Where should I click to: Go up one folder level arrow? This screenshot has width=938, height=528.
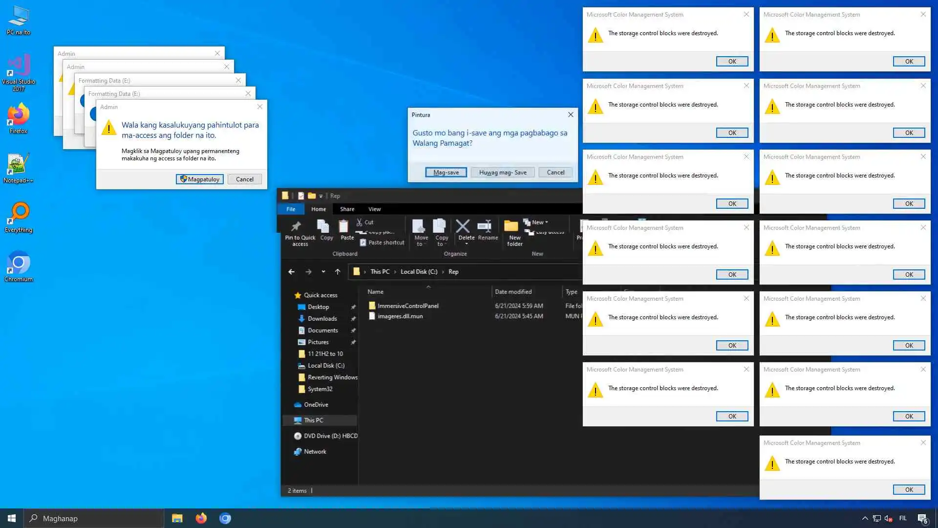pyautogui.click(x=338, y=272)
